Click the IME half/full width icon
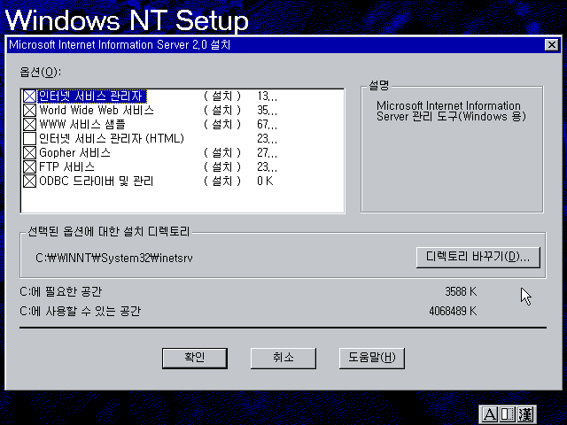567x425 pixels. coord(507,414)
